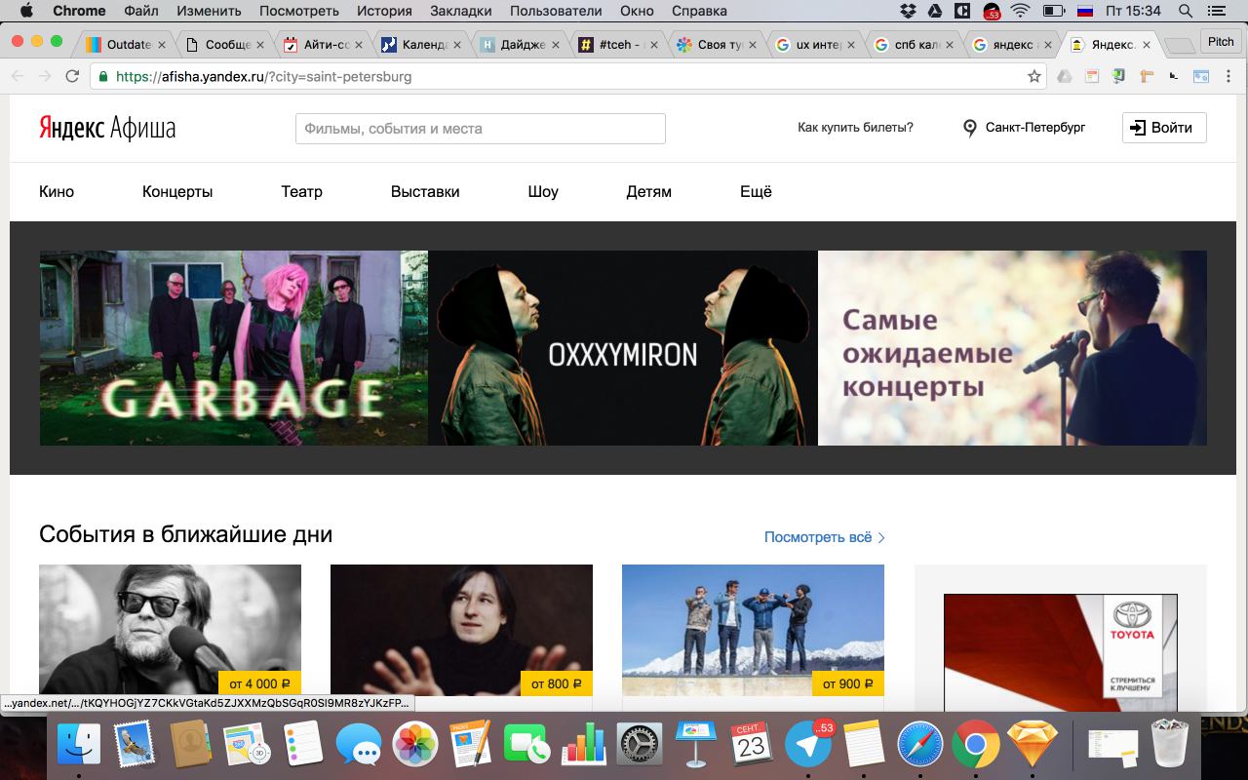Open Safari compass icon in Dock
The image size is (1248, 780).
[x=919, y=746]
